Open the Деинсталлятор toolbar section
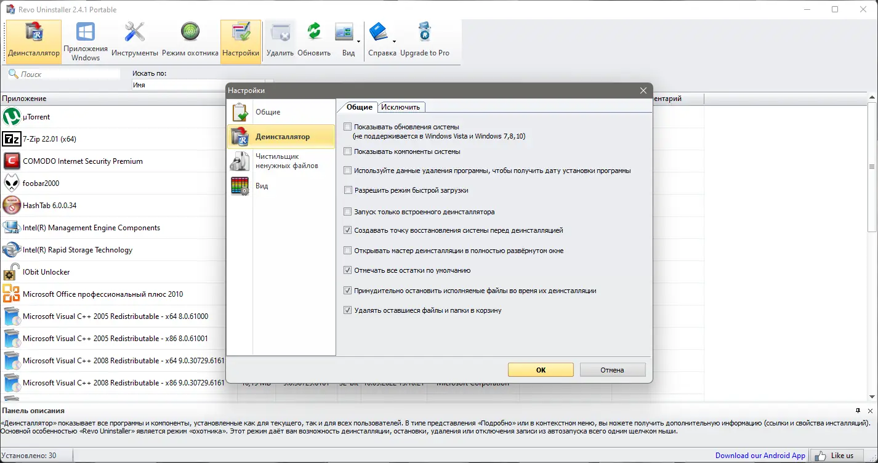This screenshot has width=878, height=463. point(34,41)
